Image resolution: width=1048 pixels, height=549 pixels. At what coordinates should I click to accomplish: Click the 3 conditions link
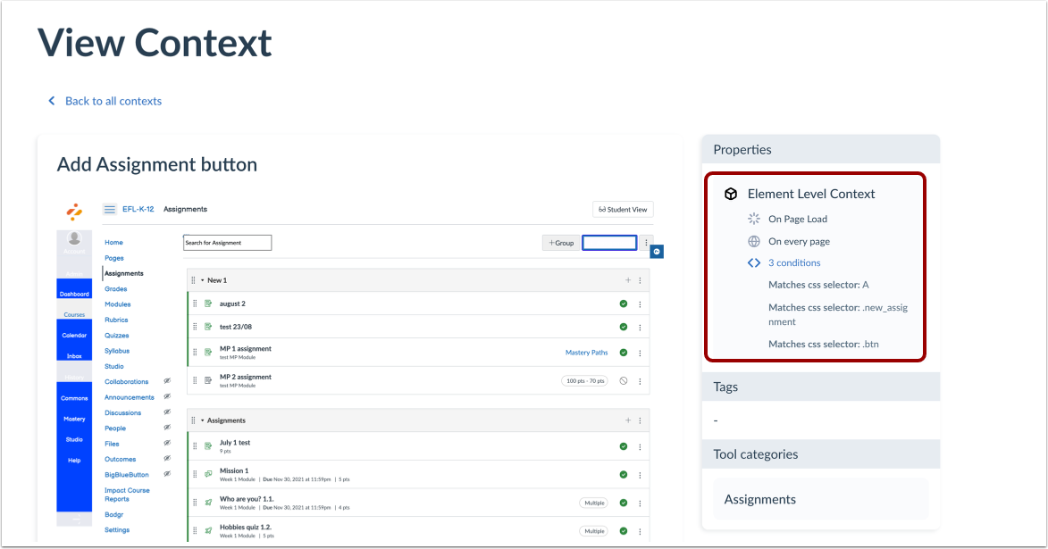pos(794,262)
